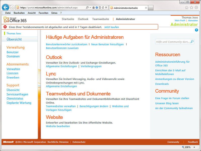The height and width of the screenshot is (151, 201).
Task: Click the address bar search magnifier
Action: pyautogui.click(x=87, y=8)
